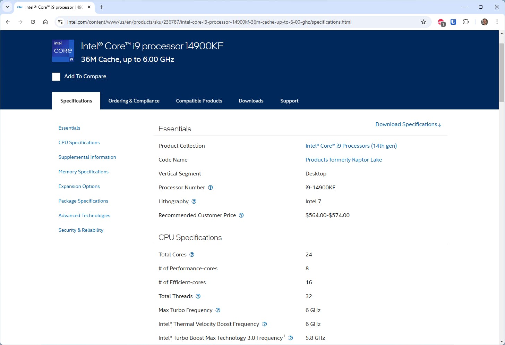This screenshot has height=345, width=505.
Task: Show help for Max Turbo Frequency
Action: (x=218, y=310)
